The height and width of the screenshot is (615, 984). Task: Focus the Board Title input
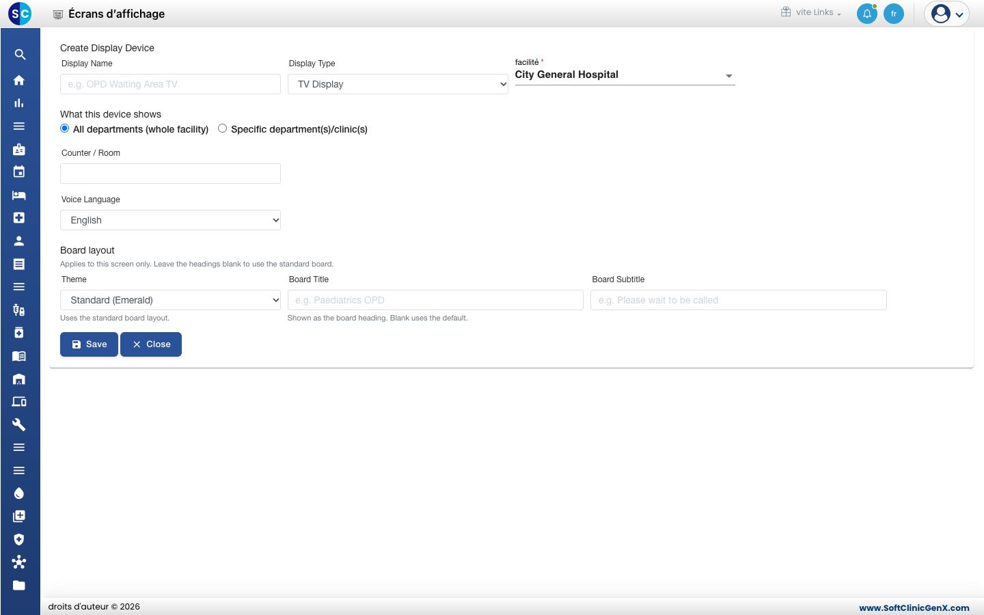pos(435,300)
